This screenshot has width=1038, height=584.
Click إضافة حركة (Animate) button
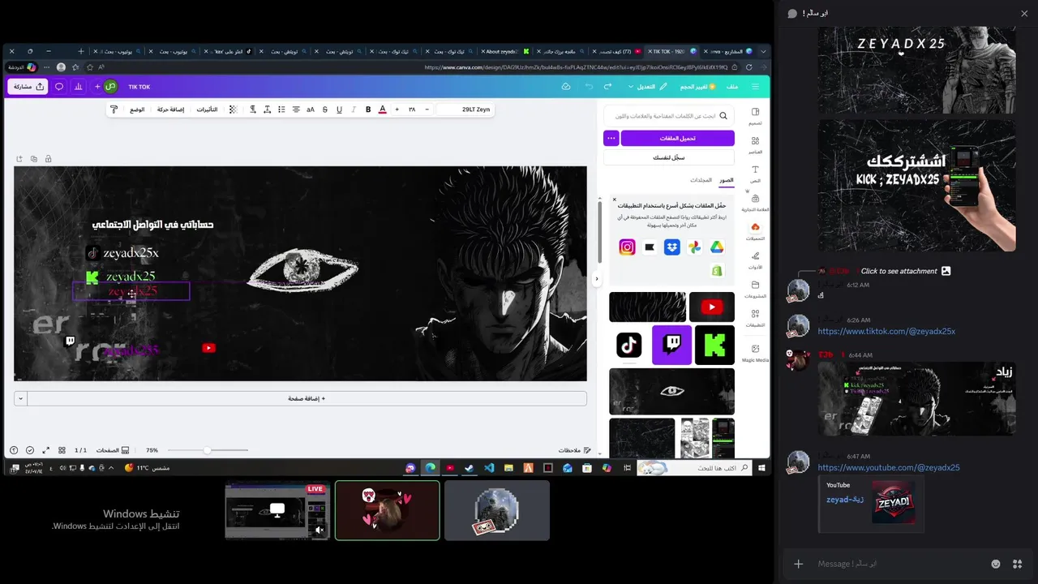tap(170, 109)
